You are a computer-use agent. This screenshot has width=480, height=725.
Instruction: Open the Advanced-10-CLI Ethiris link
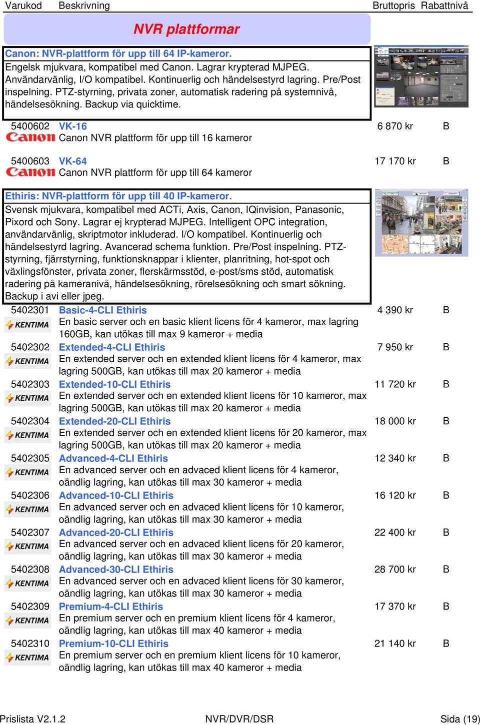[x=116, y=495]
